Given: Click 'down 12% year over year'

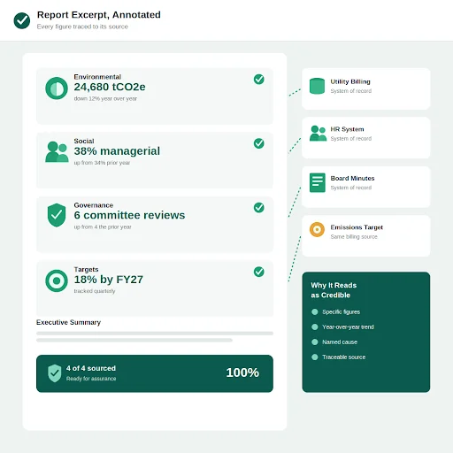Looking at the screenshot, I should [105, 98].
